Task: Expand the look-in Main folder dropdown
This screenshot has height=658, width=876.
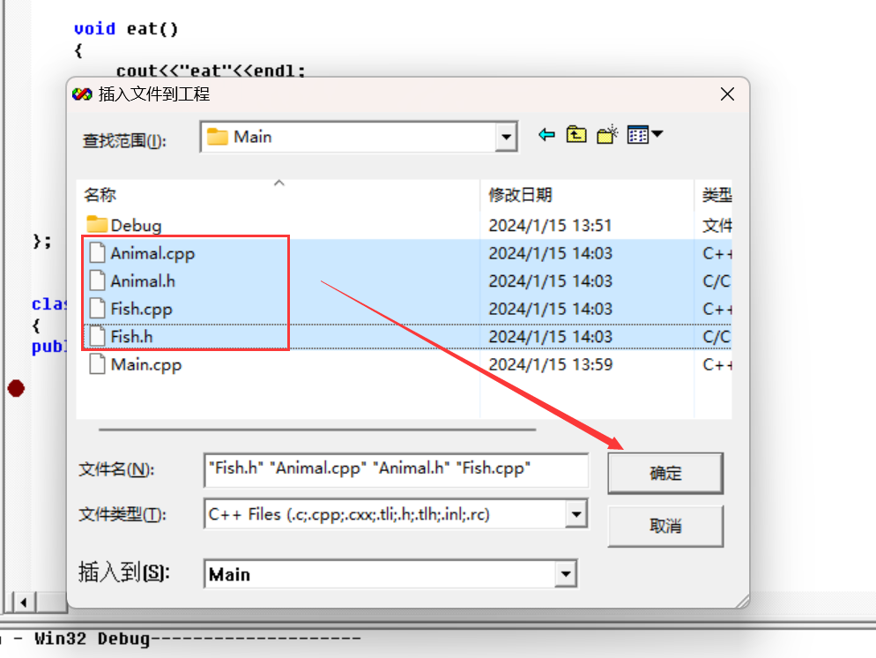Action: tap(506, 137)
